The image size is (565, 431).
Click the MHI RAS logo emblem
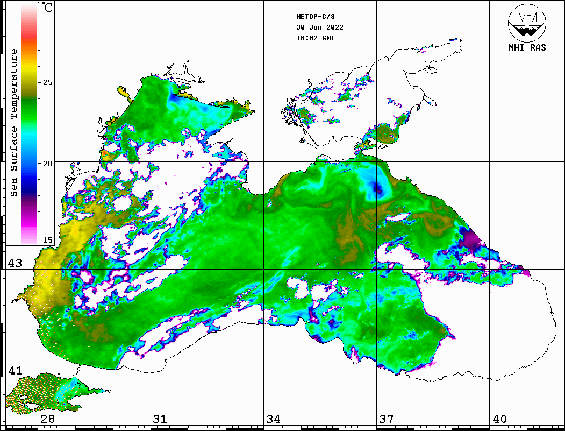(526, 23)
